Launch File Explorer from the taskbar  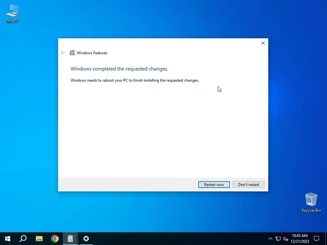tap(39, 239)
